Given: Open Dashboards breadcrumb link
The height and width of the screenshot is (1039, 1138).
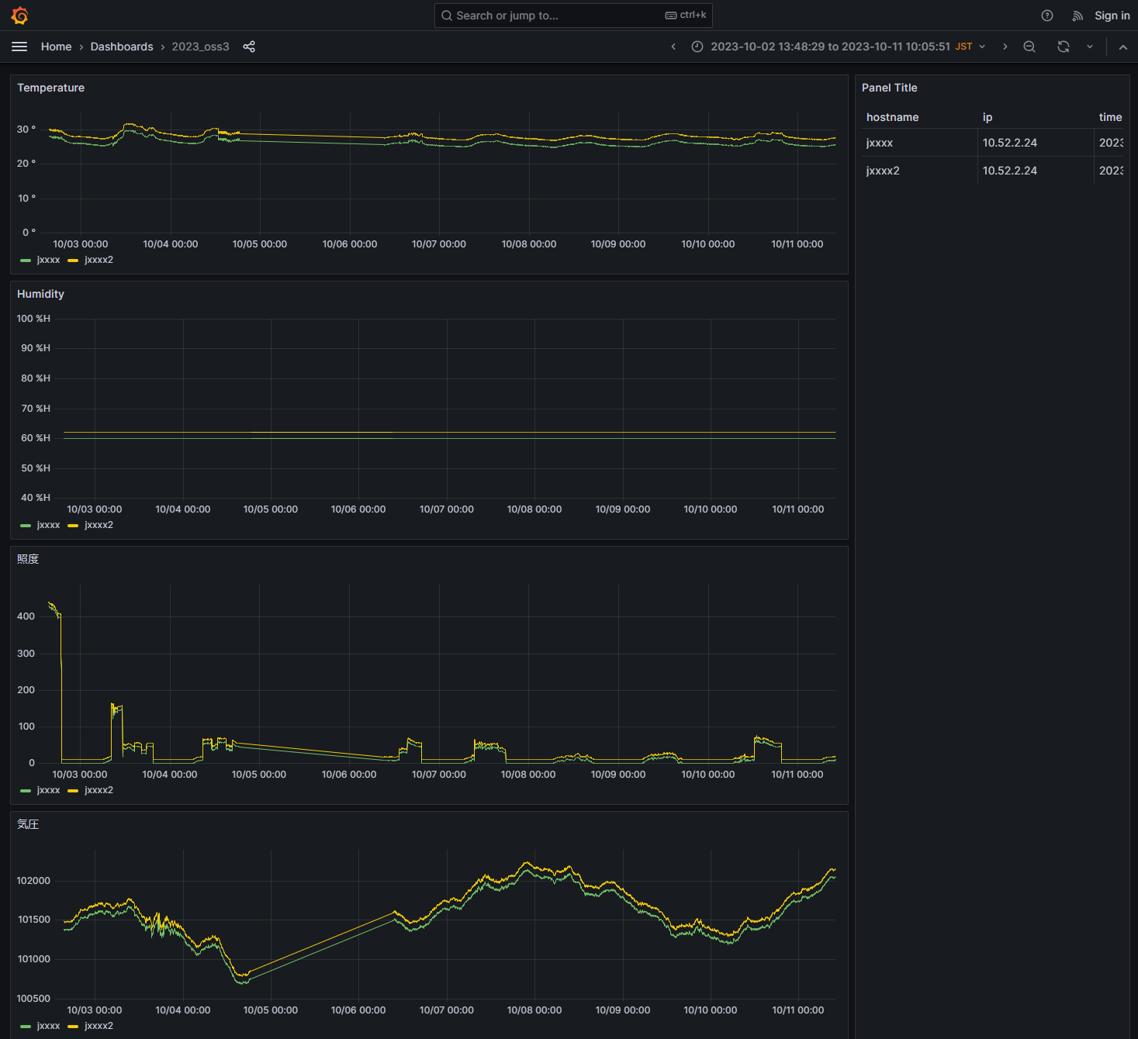Looking at the screenshot, I should (122, 47).
